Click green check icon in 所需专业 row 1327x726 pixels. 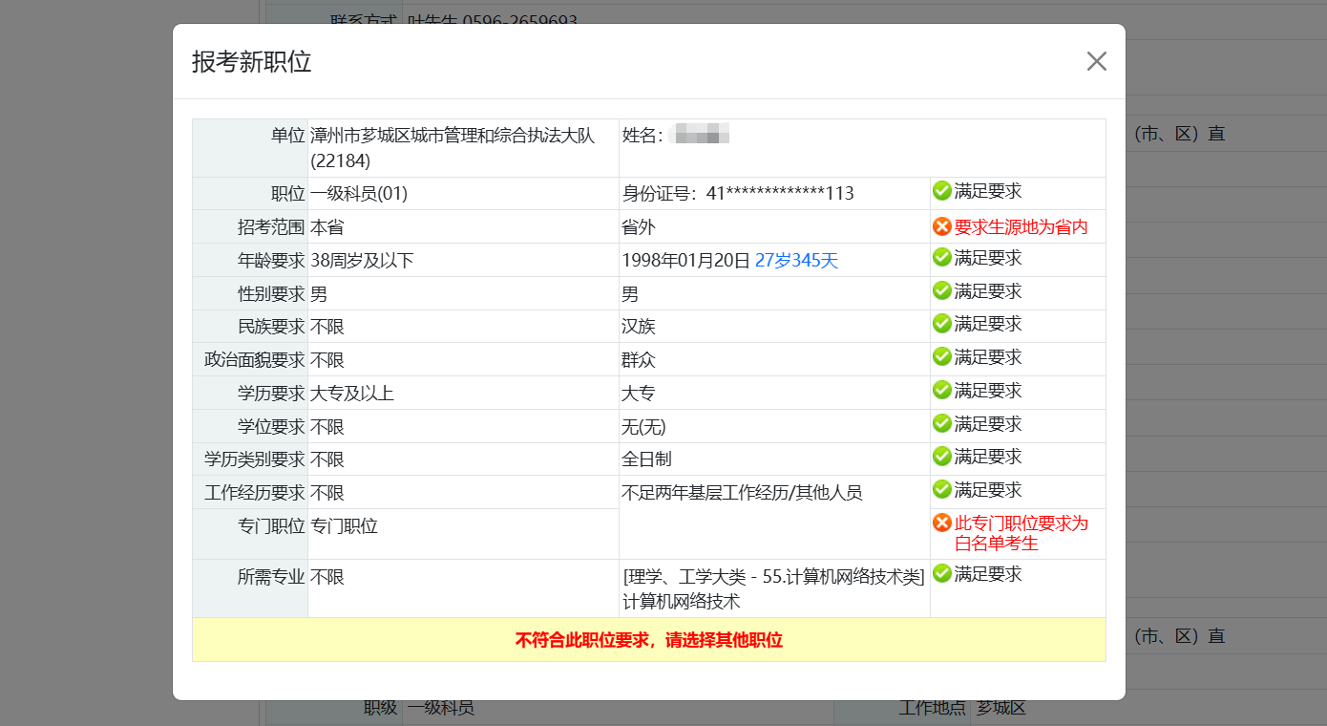point(941,574)
